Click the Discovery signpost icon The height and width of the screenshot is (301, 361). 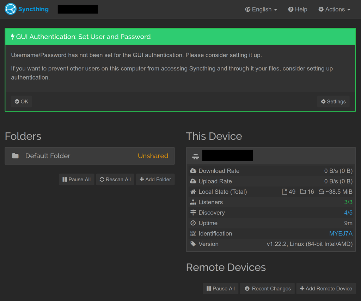point(193,213)
